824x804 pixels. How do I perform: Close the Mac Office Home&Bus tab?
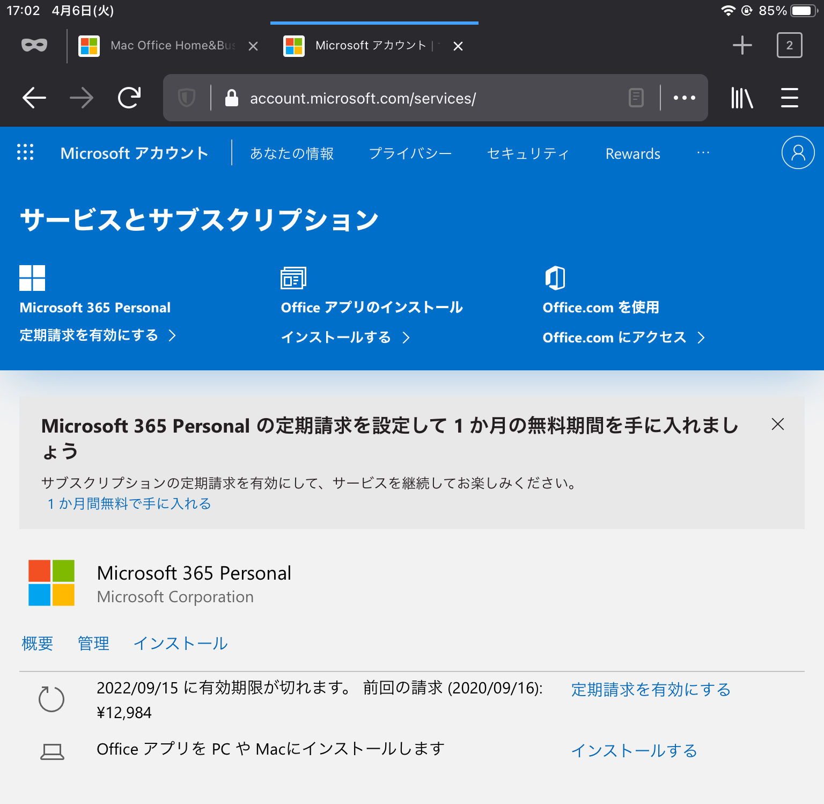point(253,46)
